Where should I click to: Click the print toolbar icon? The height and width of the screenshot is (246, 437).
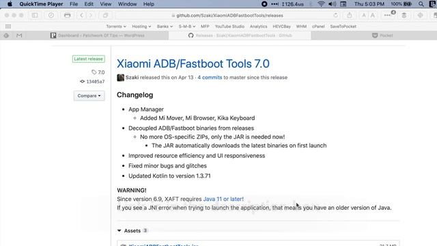(x=67, y=15)
